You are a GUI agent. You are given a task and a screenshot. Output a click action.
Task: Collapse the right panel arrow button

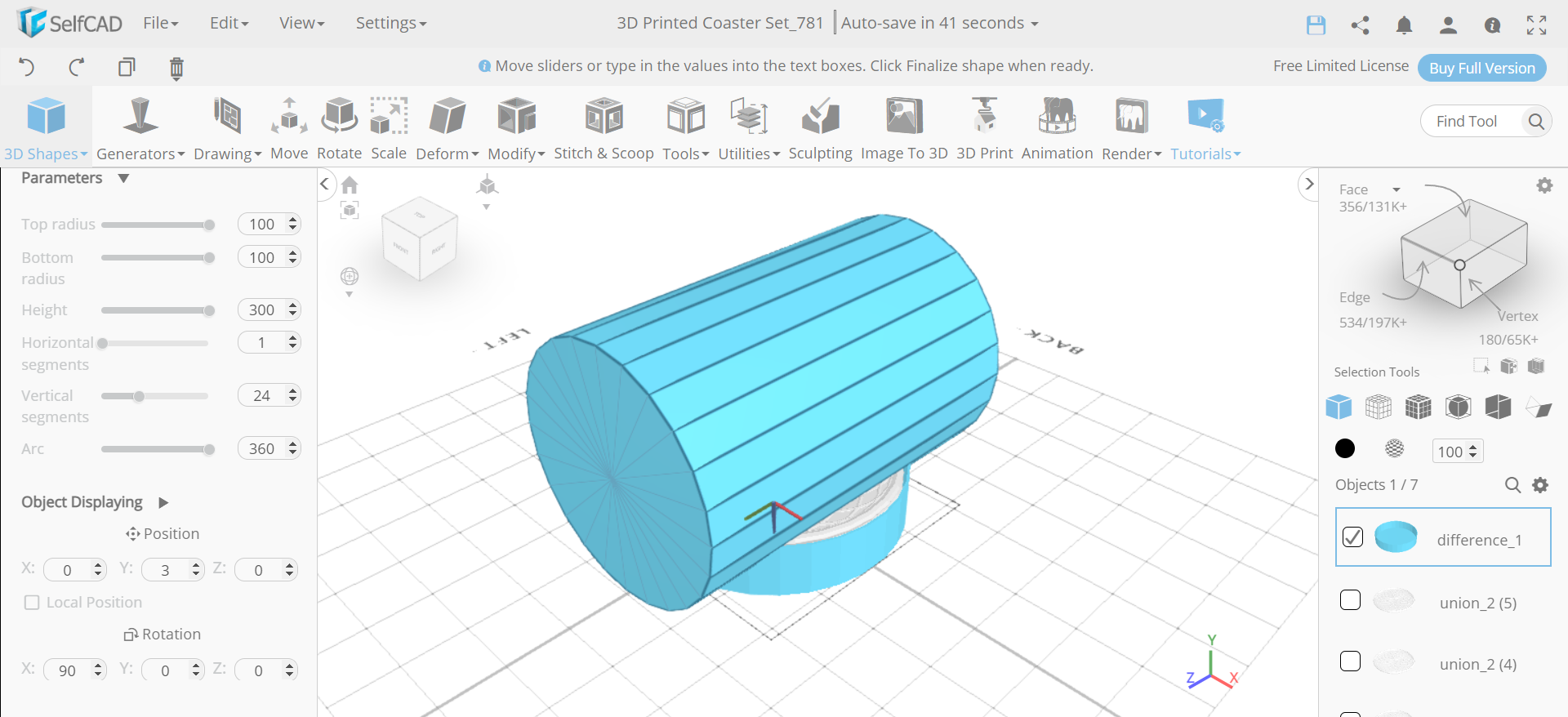(x=1308, y=185)
